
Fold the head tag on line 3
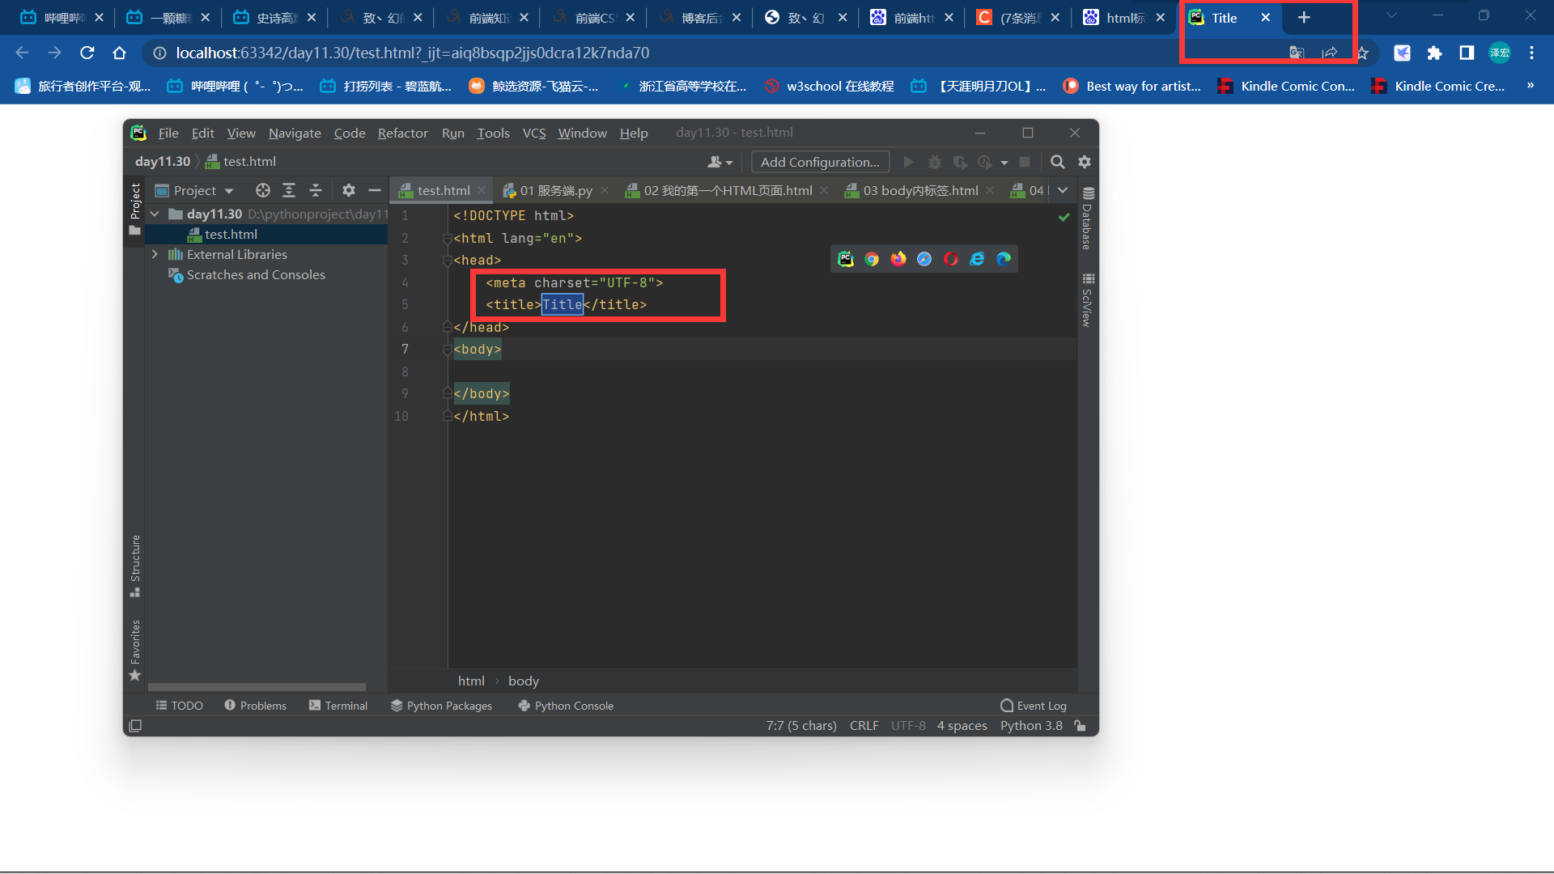(x=447, y=261)
